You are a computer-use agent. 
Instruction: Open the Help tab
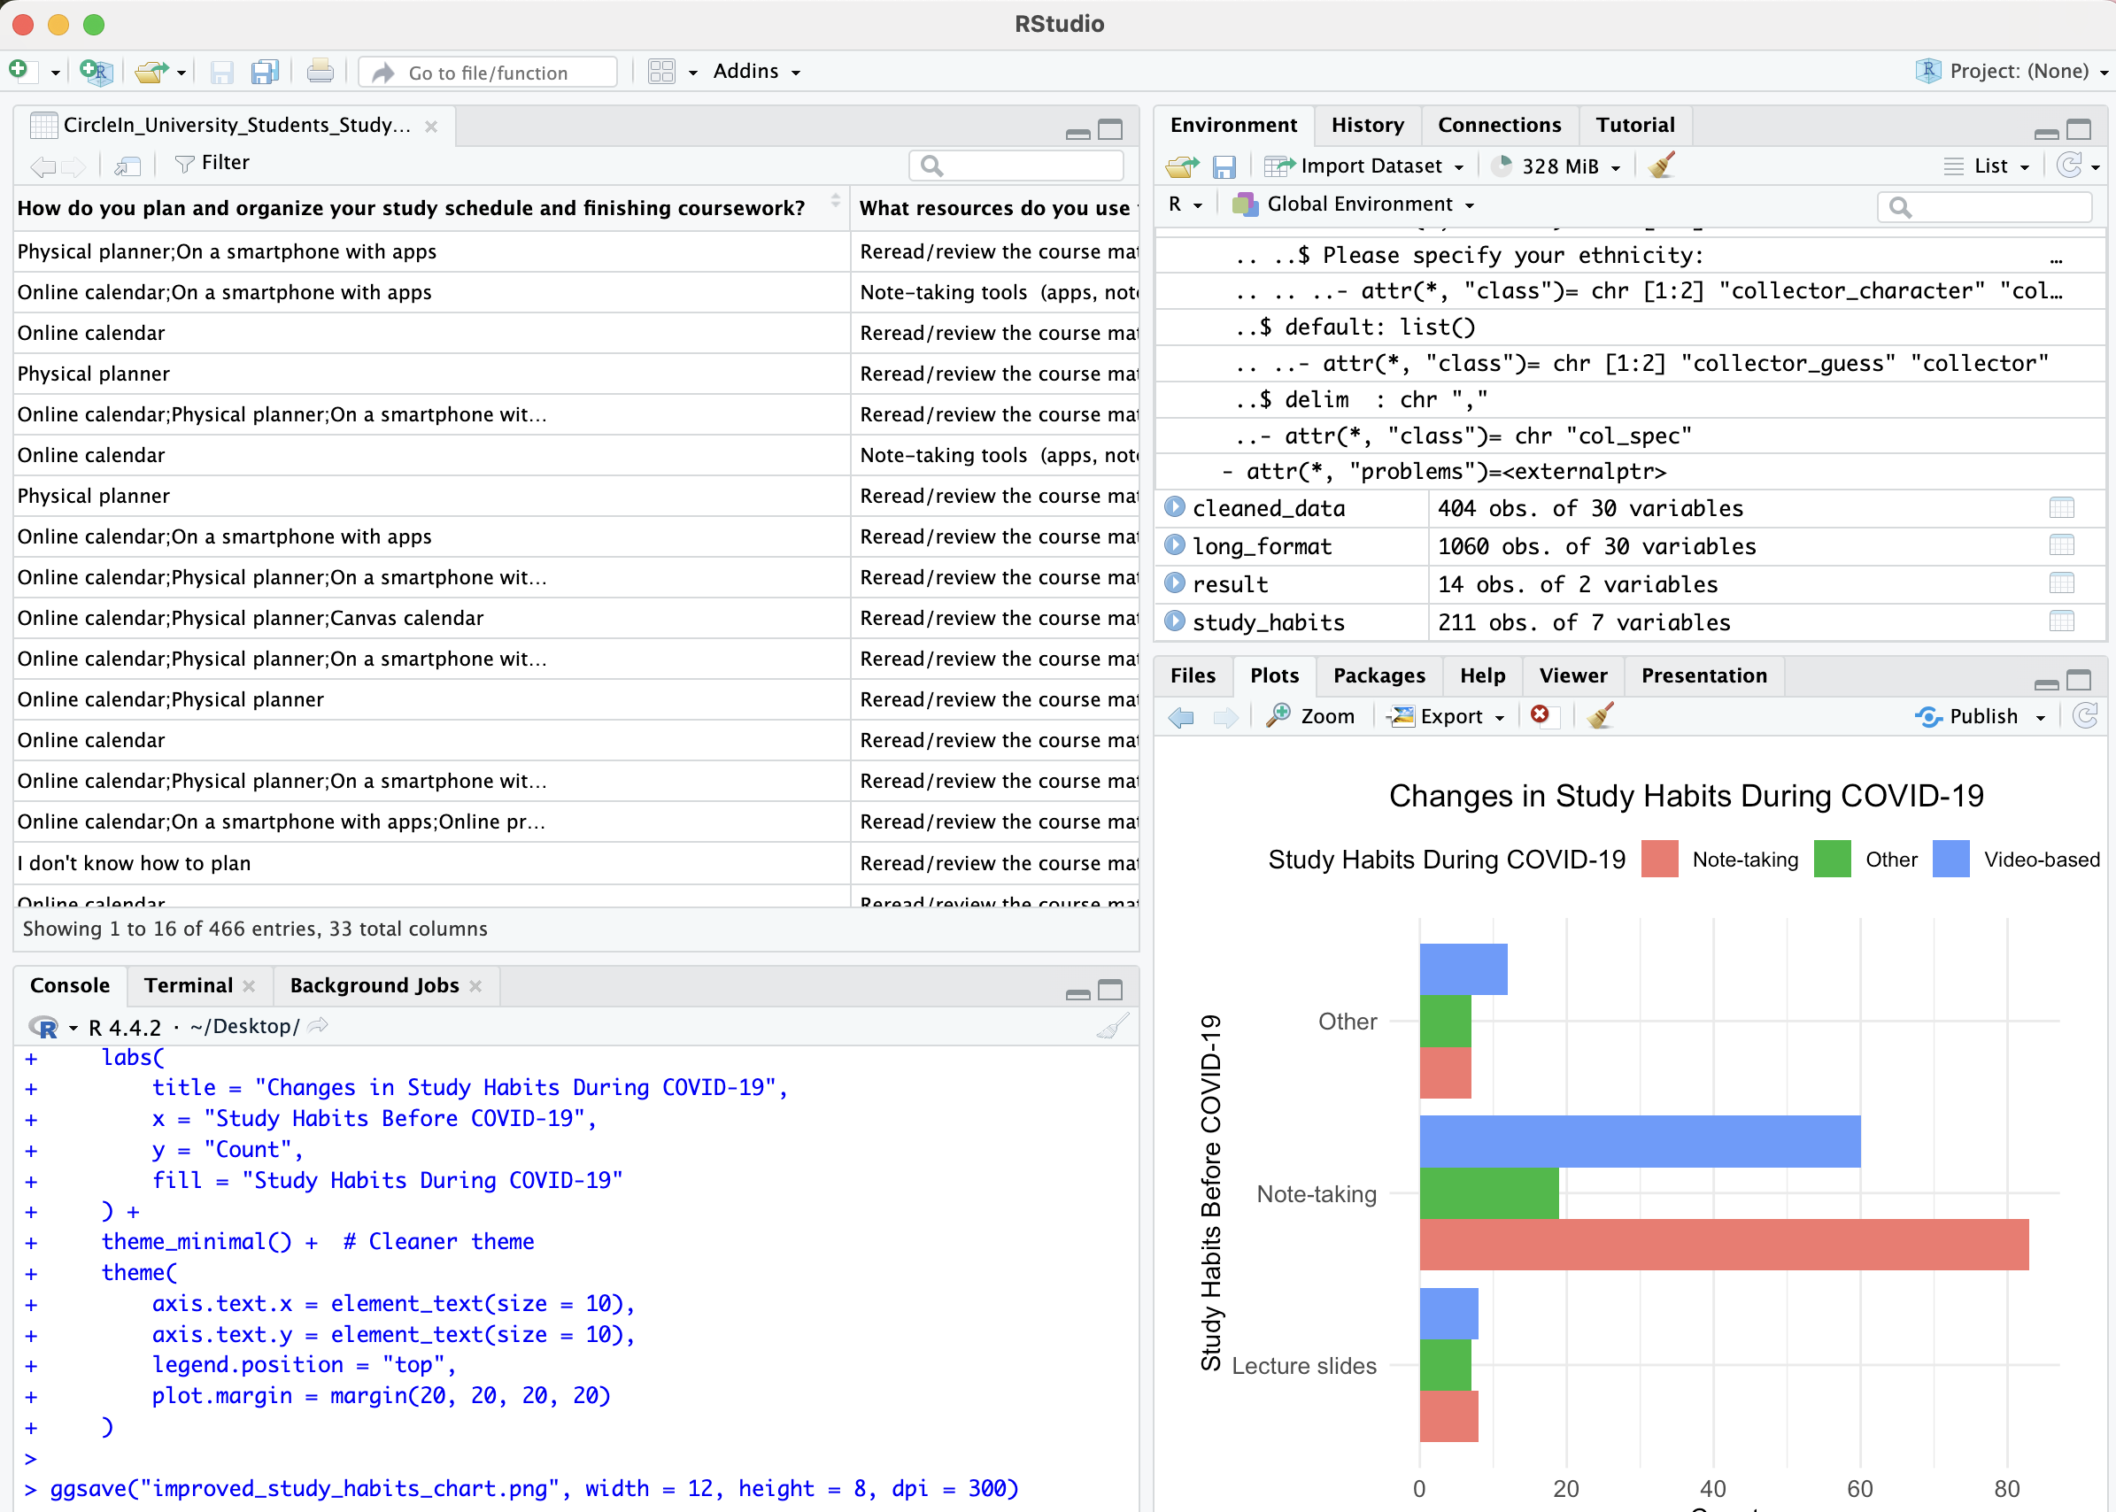1482,676
